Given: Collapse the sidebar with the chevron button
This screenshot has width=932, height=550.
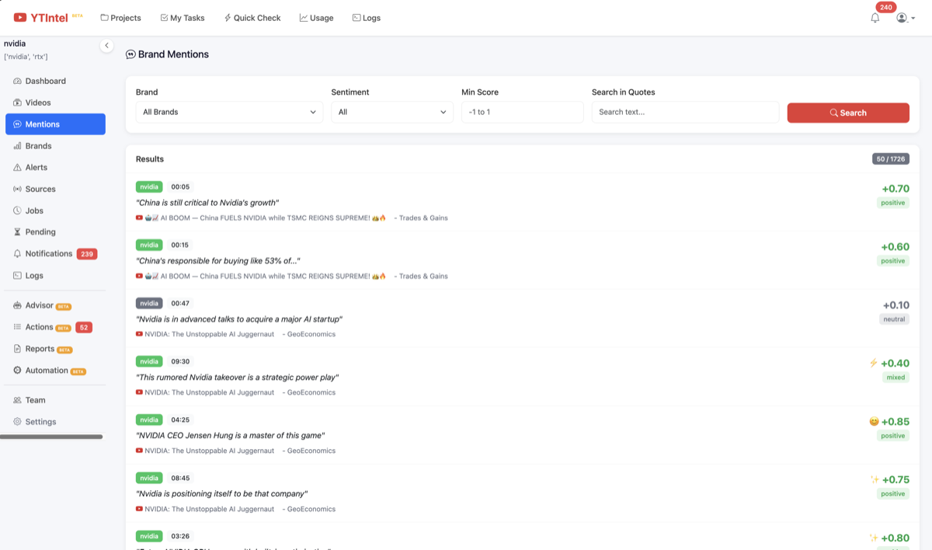Looking at the screenshot, I should click(x=106, y=46).
